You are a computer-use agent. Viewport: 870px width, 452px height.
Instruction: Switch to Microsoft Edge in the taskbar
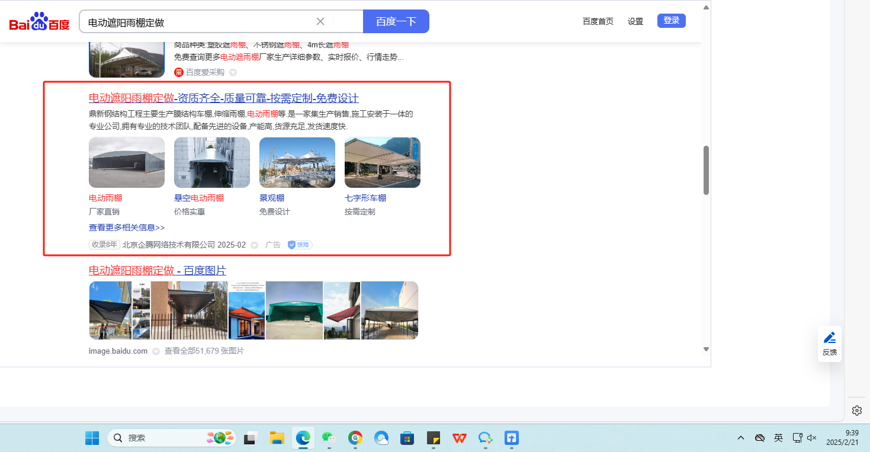coord(303,438)
